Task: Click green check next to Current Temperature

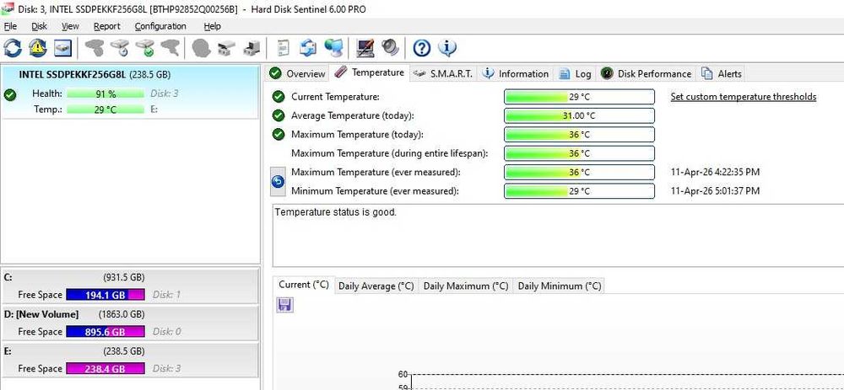Action: (x=279, y=97)
